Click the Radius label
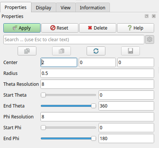This screenshot has height=148, width=159. tap(10, 73)
